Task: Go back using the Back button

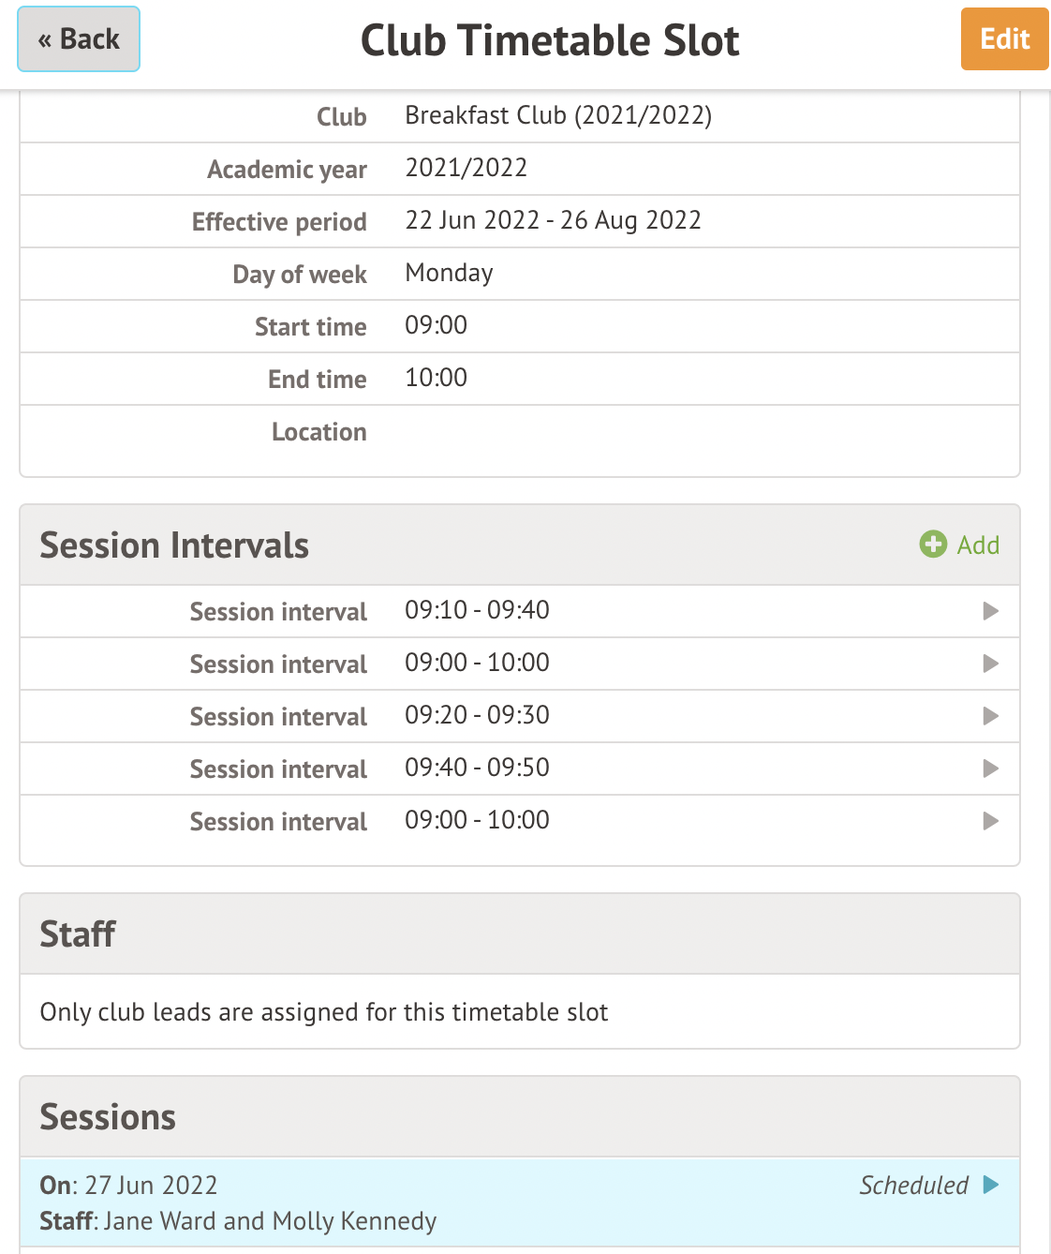Action: coord(79,39)
